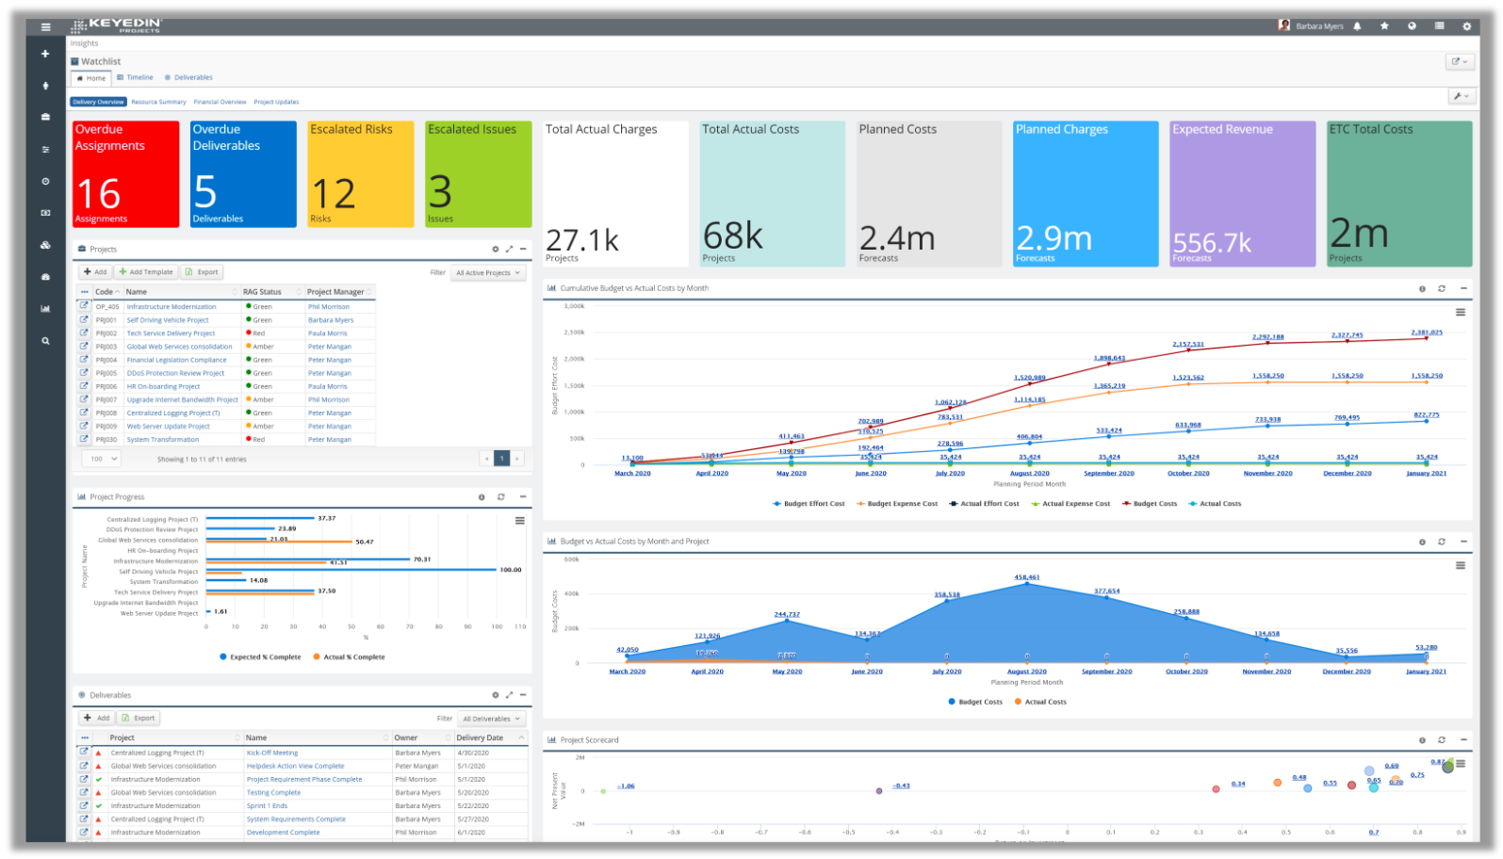1503x859 pixels.
Task: Toggle the cyan Actual Costs line in the legend
Action: click(1215, 504)
